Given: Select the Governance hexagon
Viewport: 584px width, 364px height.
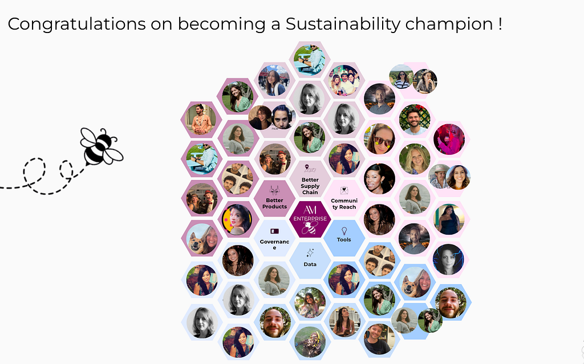Looking at the screenshot, I should click(x=274, y=238).
